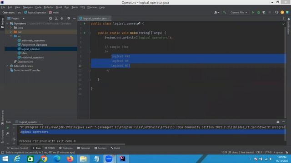Open the user account icon dropdown
The width and height of the screenshot is (291, 163).
click(x=216, y=12)
